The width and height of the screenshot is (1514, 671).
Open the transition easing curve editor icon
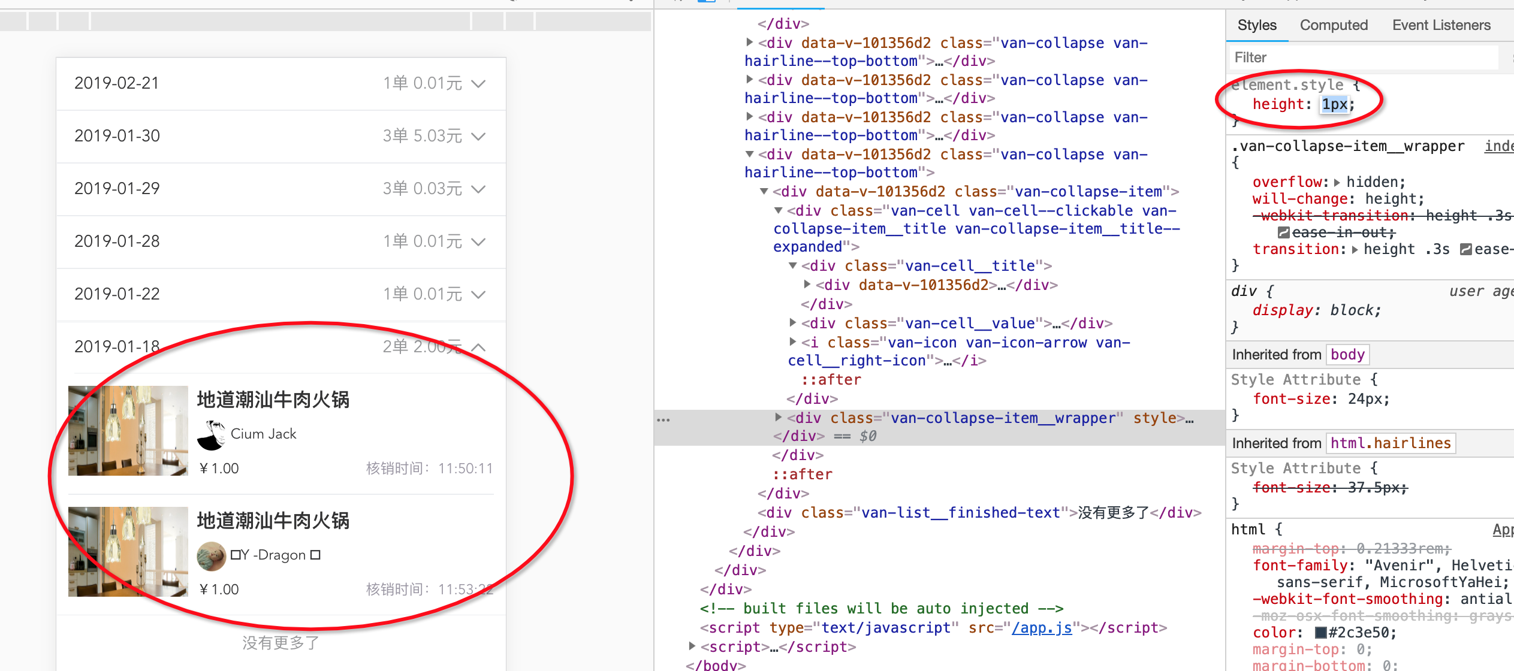click(x=1465, y=249)
